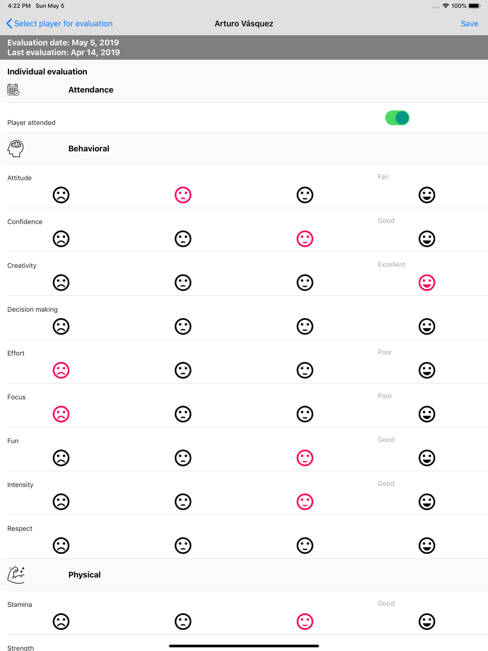Pick the slight-frown face for Focus

tap(183, 414)
